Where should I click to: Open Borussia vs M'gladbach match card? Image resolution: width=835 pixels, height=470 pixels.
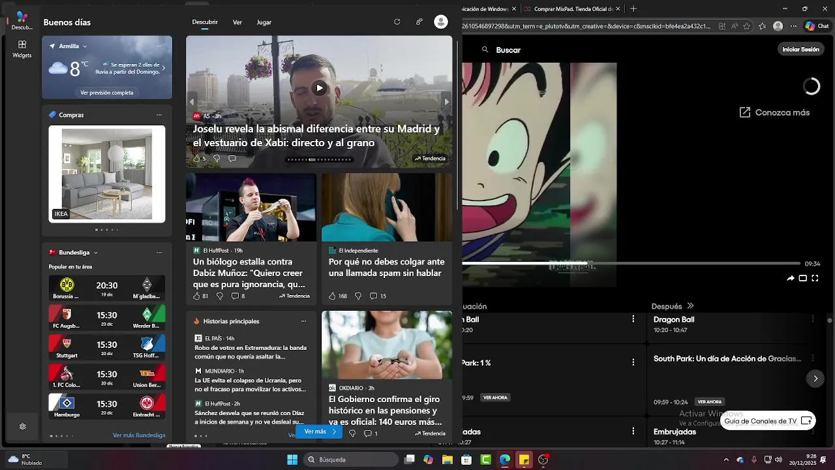tap(107, 288)
